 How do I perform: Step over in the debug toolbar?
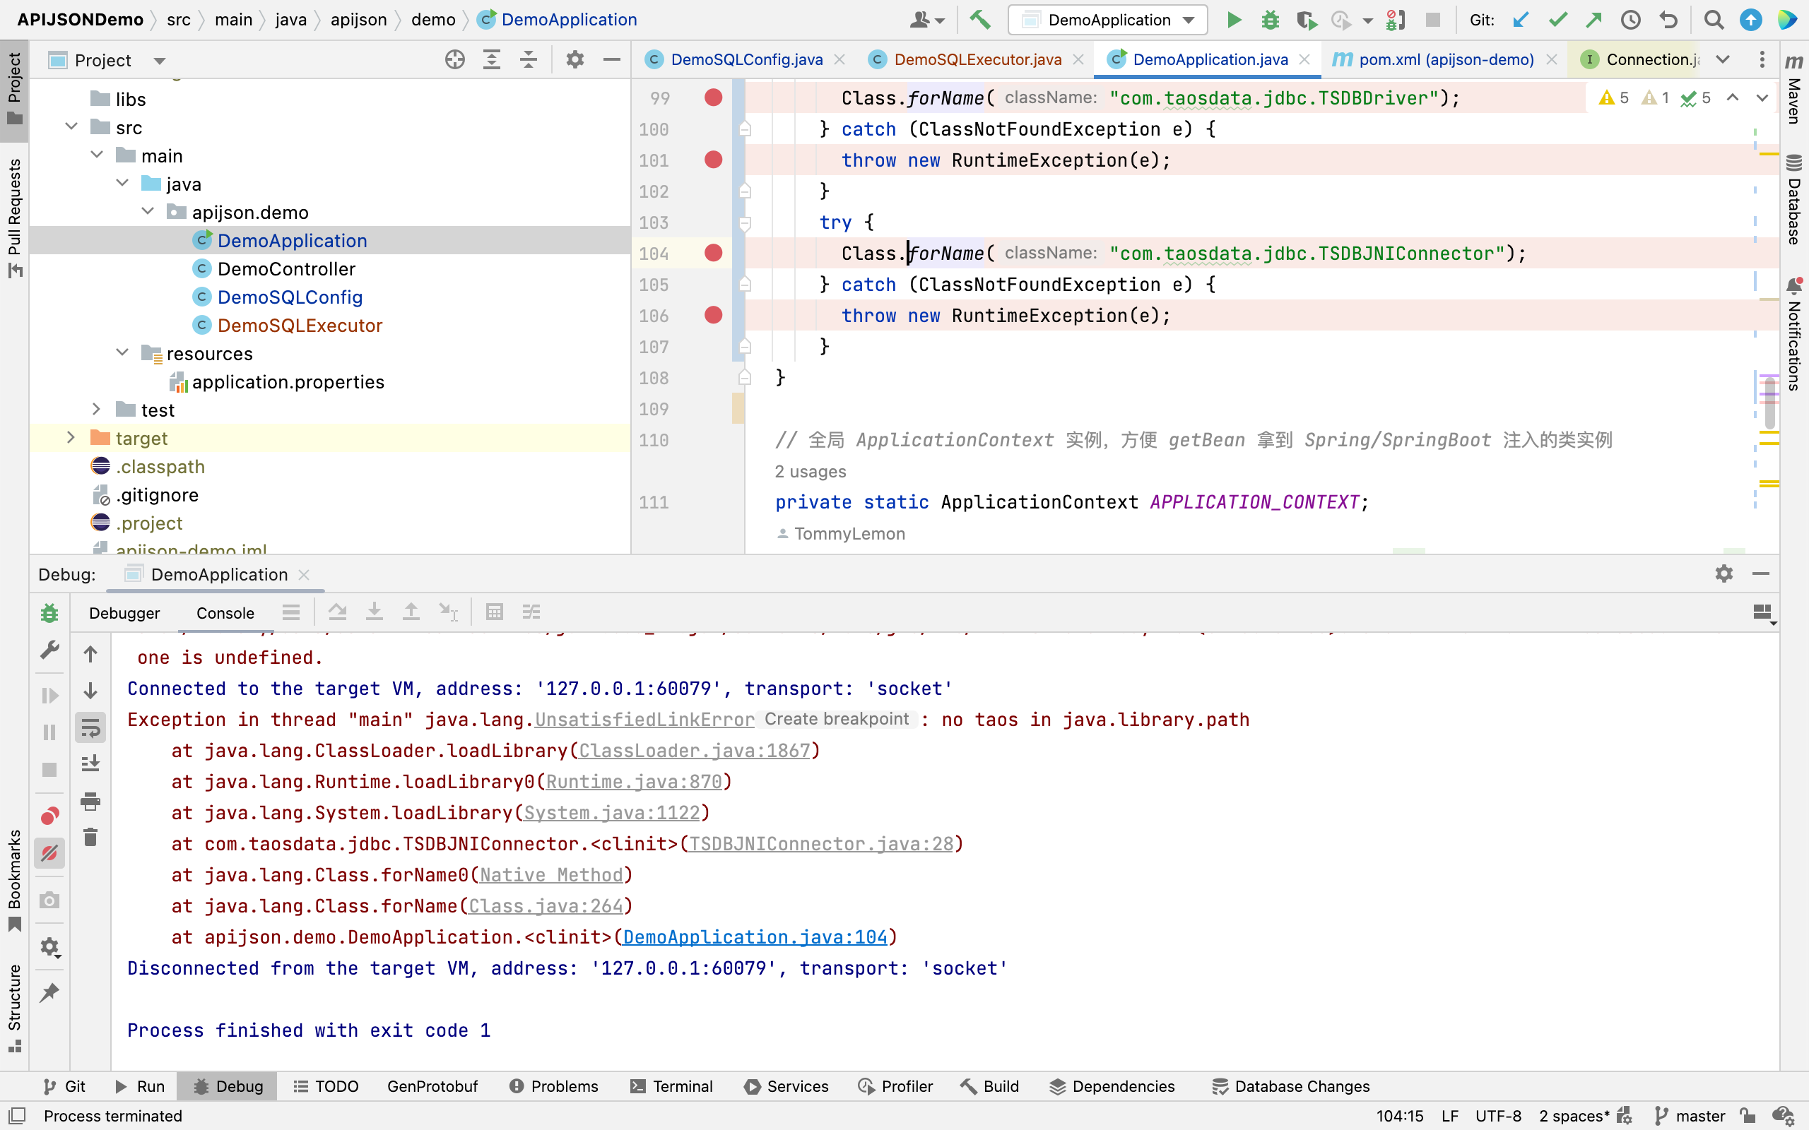(337, 612)
